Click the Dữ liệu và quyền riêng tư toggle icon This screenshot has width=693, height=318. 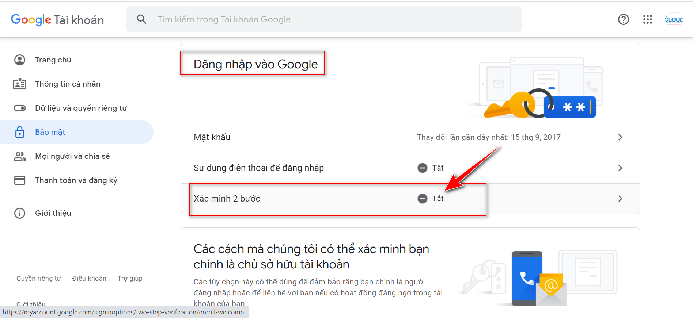tap(20, 108)
